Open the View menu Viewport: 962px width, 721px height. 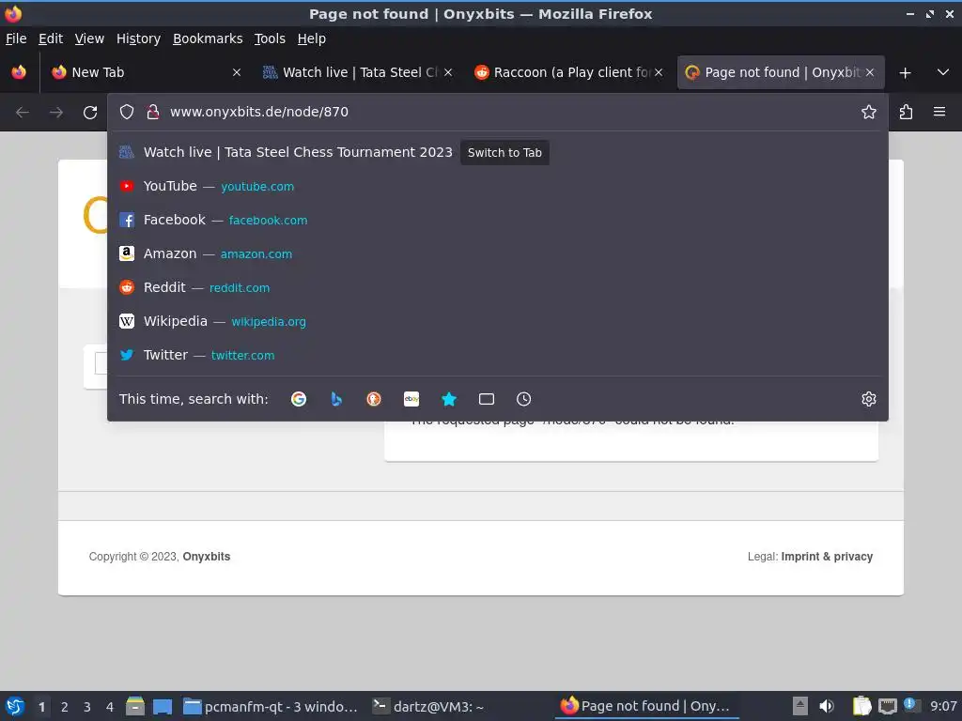tap(89, 38)
